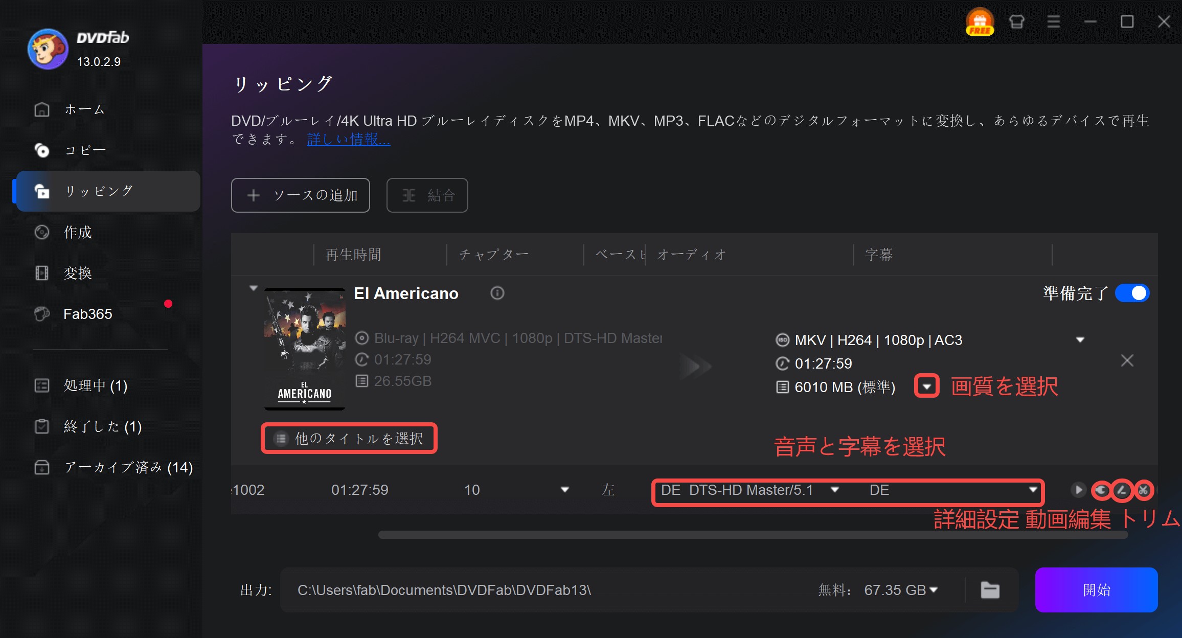
Task: Click the Fab365 palette icon
Action: 41,314
